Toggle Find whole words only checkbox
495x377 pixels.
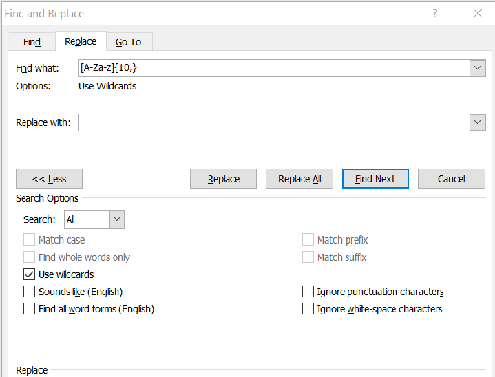click(x=29, y=257)
